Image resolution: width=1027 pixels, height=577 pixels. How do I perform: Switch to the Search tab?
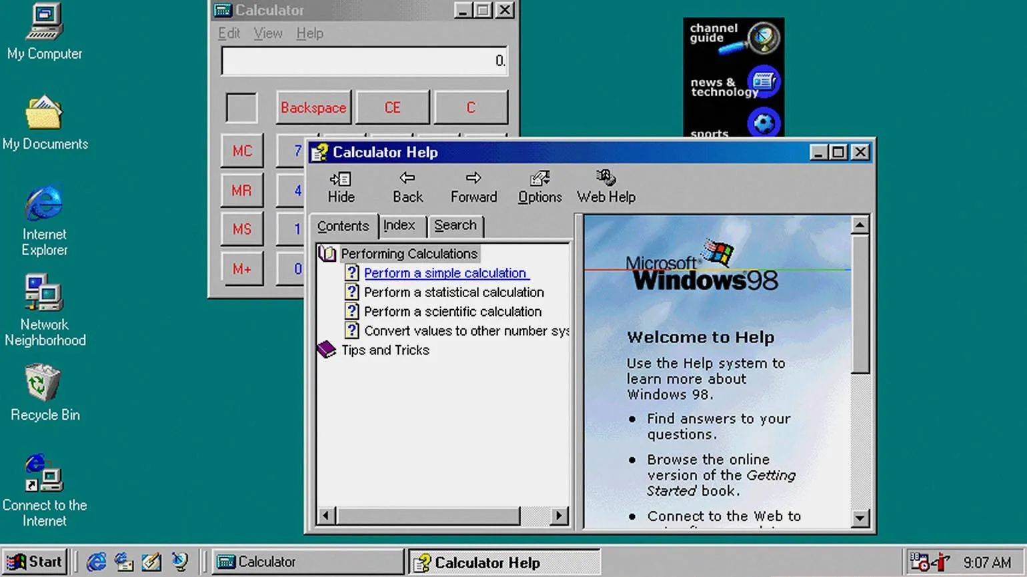(455, 226)
